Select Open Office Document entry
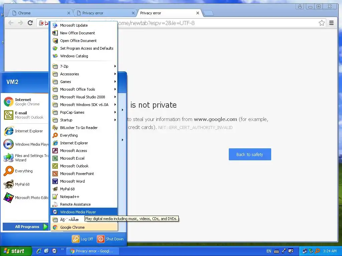Viewport: 342px width, 256px height. (84, 40)
